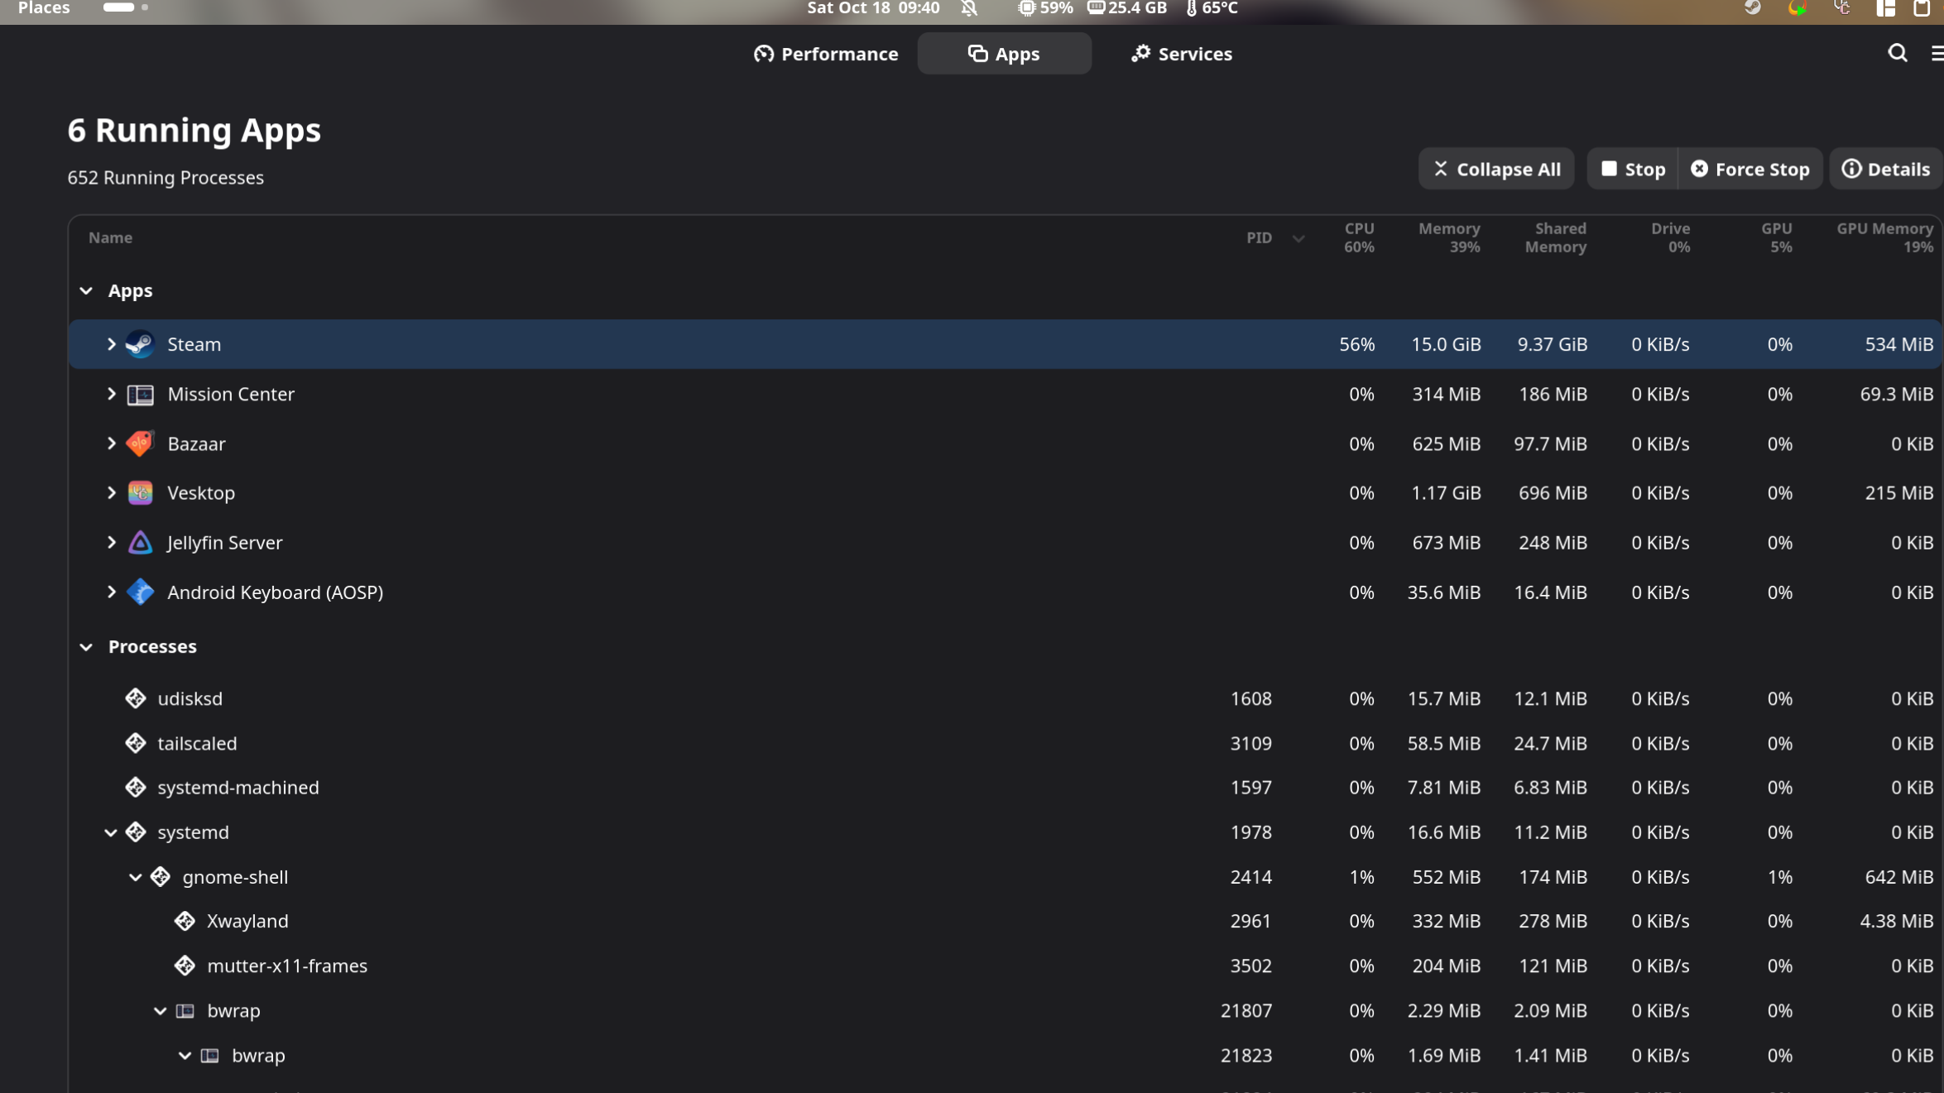Collapse the Processes section
The image size is (1944, 1093).
click(x=86, y=647)
